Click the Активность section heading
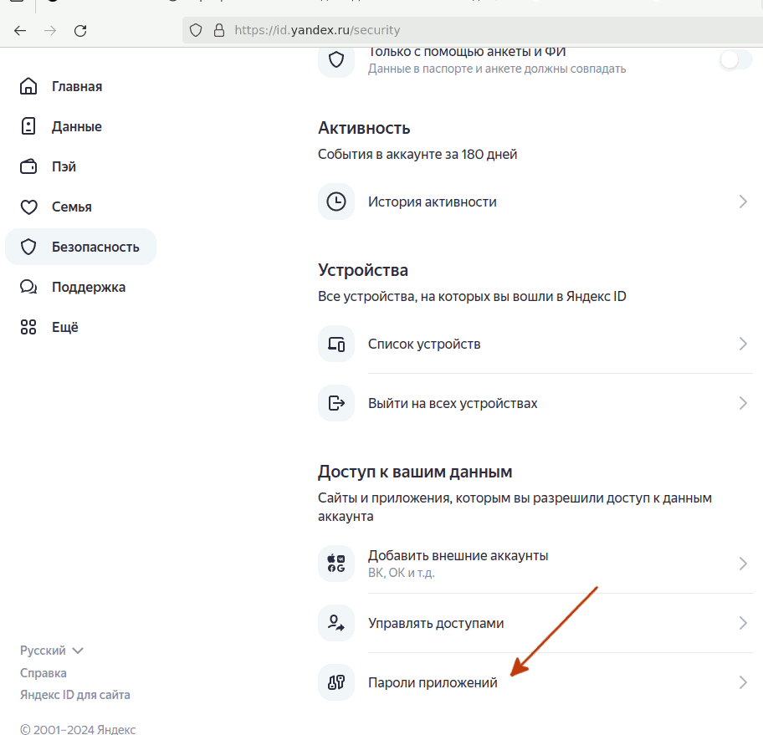 tap(364, 128)
